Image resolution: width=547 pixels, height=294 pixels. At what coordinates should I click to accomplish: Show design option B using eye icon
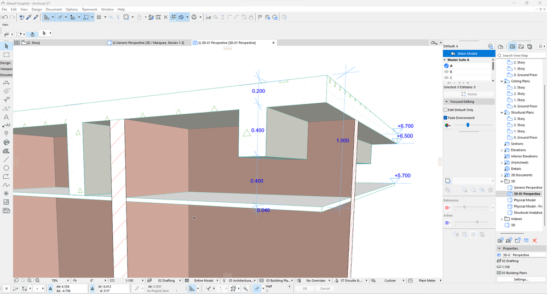[x=446, y=72]
